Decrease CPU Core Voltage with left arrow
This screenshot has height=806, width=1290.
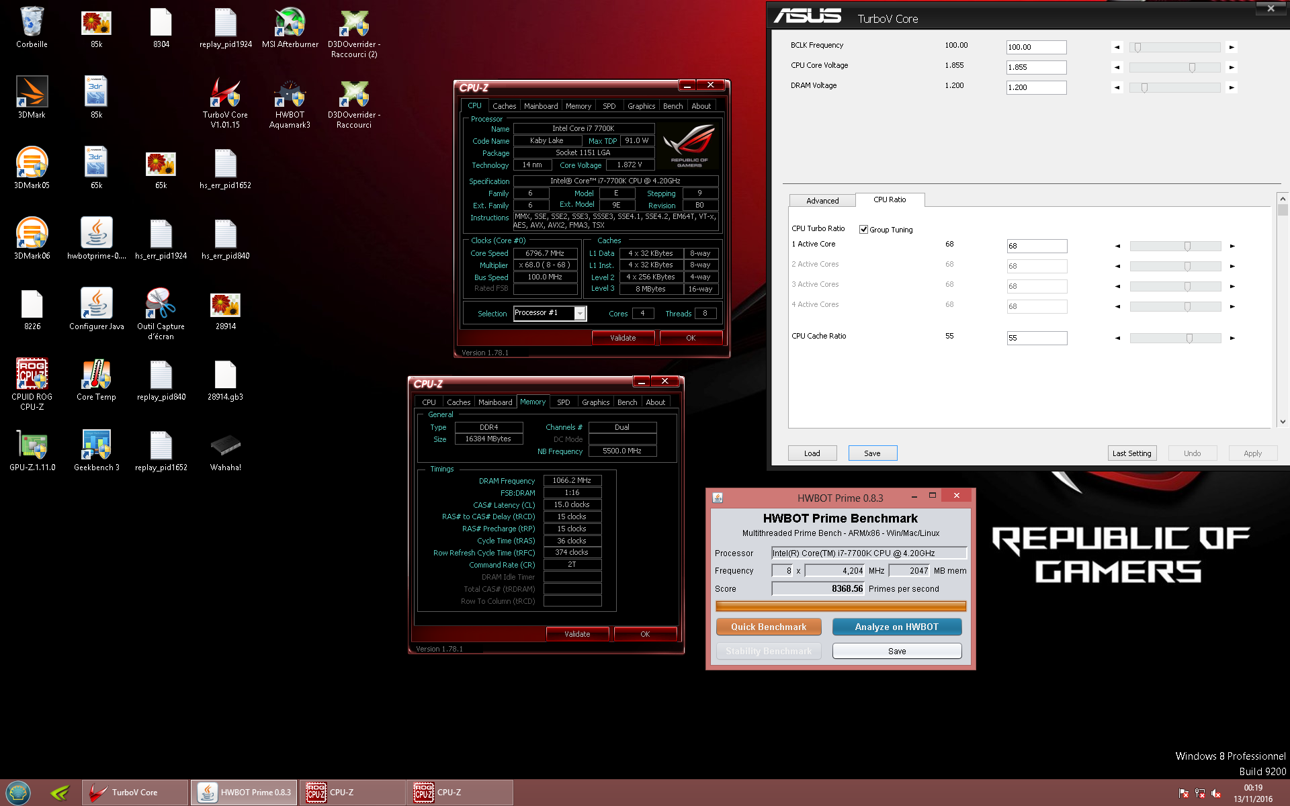[1117, 67]
